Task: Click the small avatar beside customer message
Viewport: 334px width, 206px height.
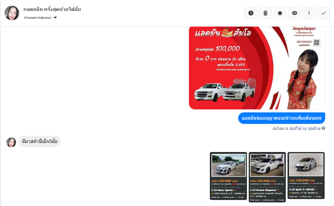Action: click(x=11, y=142)
